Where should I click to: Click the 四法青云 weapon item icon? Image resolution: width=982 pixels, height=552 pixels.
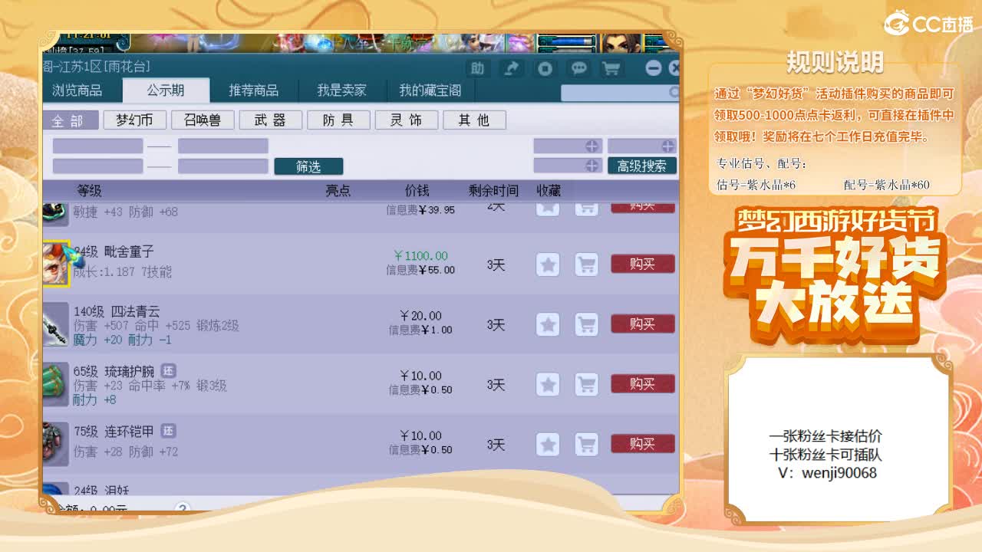56,324
